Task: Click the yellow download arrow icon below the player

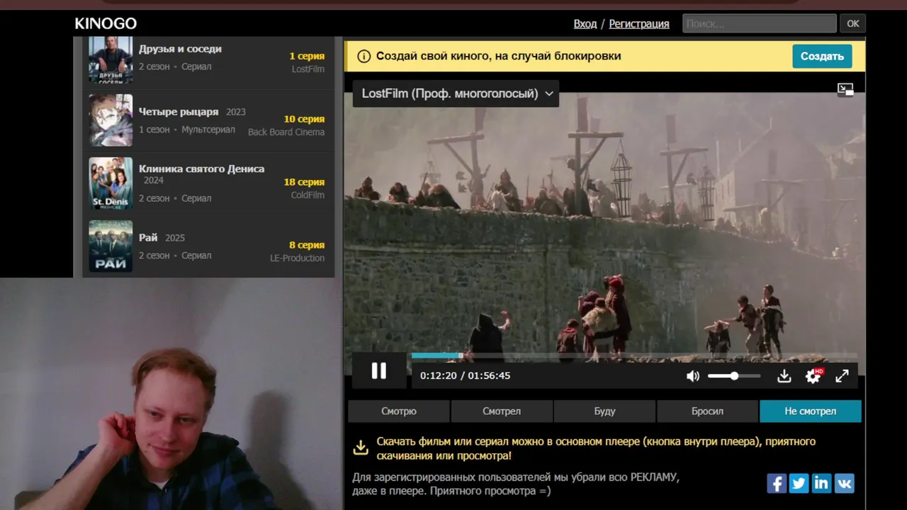Action: [361, 448]
